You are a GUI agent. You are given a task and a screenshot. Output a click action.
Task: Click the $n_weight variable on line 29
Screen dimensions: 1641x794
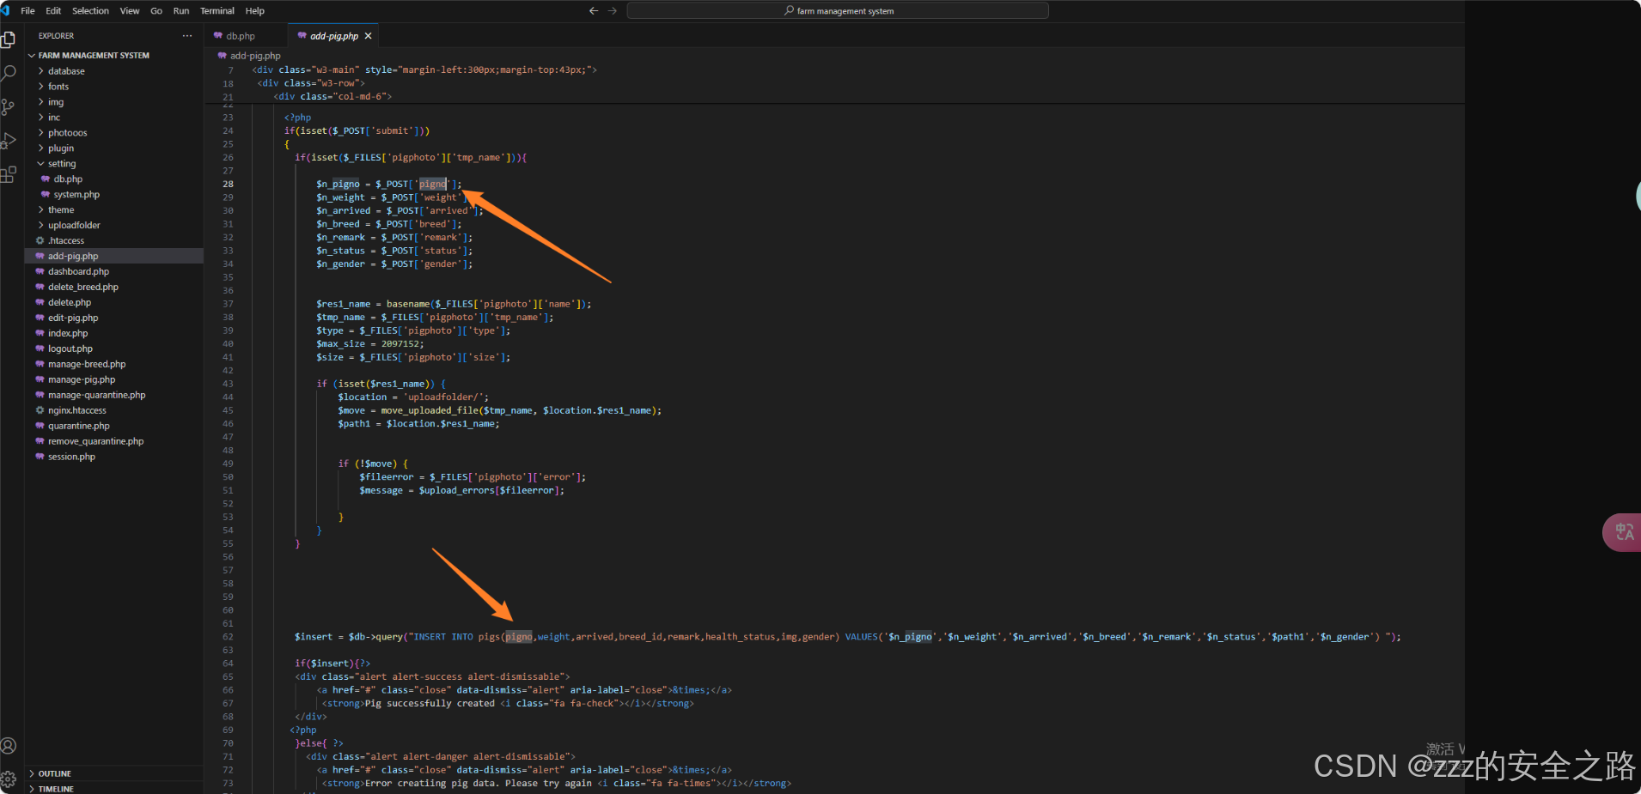340,197
